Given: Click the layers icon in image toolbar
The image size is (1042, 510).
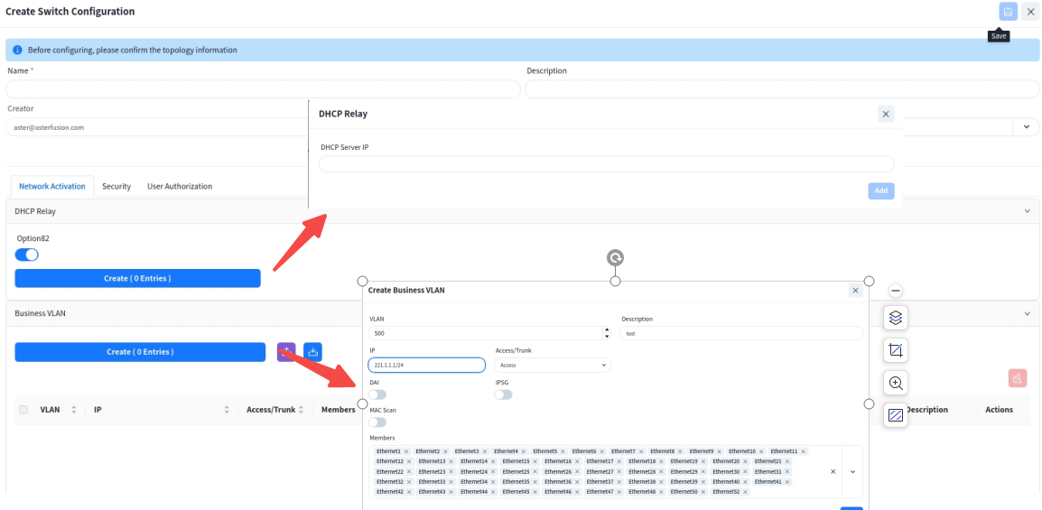Looking at the screenshot, I should 896,318.
